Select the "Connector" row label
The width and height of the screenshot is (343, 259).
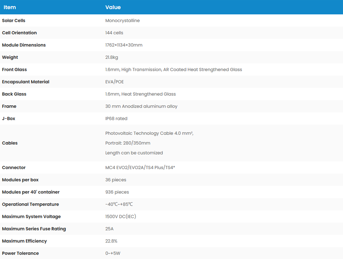pos(14,167)
